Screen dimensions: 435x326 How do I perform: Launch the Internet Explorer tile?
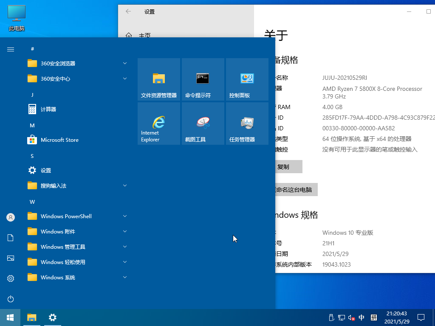pyautogui.click(x=159, y=124)
